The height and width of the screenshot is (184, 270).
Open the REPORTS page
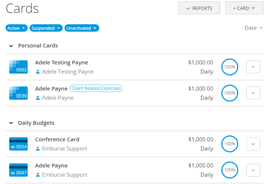click(x=199, y=8)
